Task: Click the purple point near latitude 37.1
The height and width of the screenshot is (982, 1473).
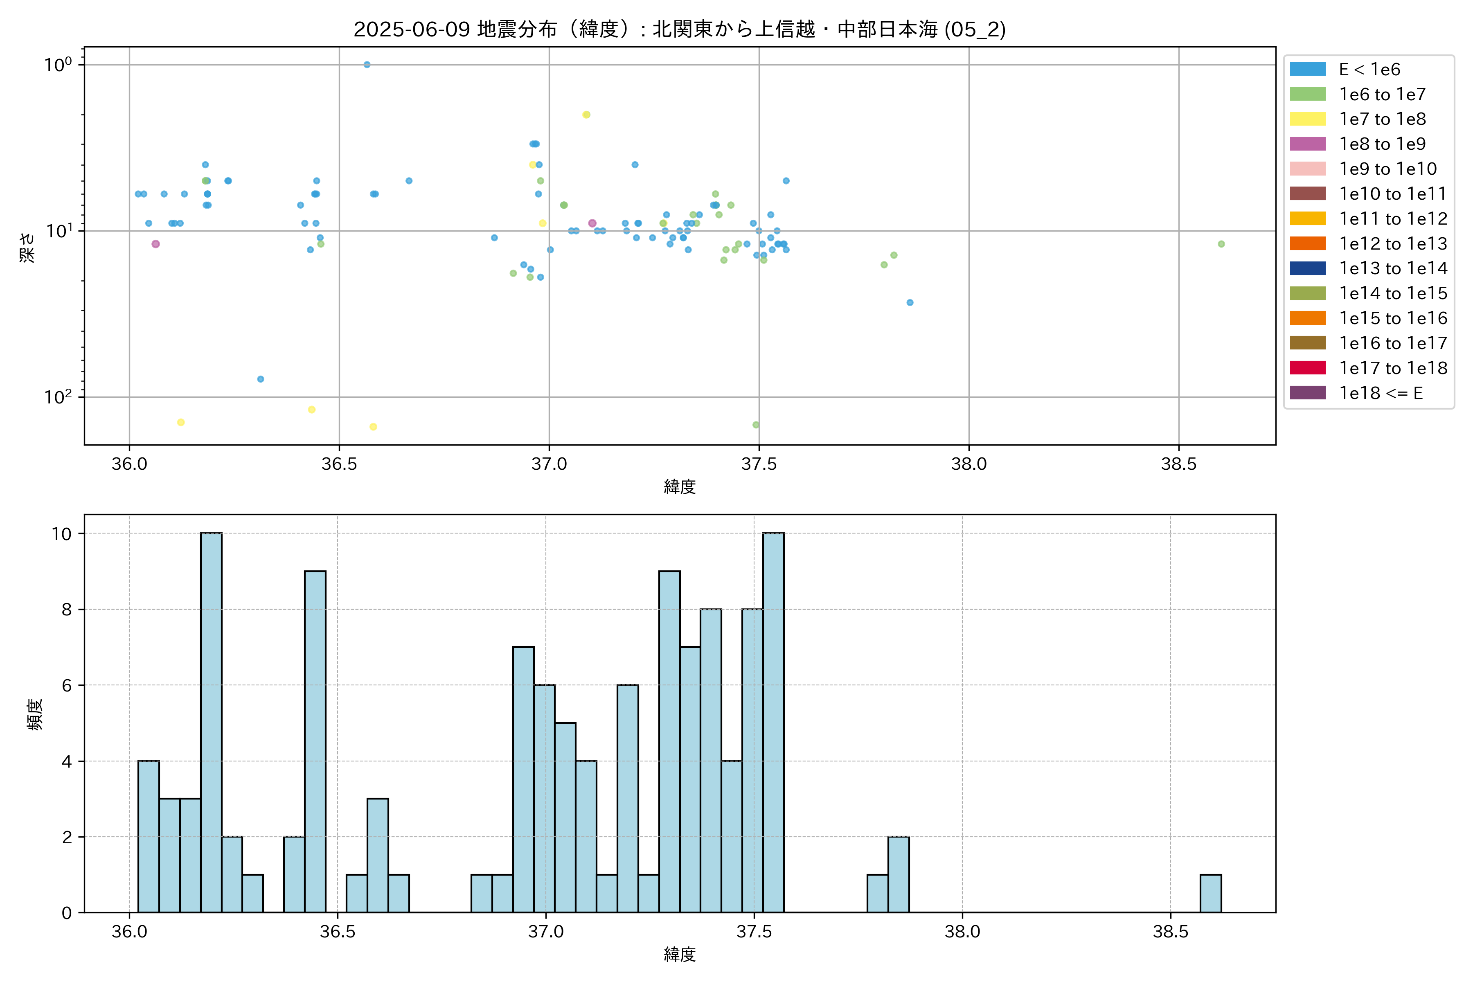Action: [592, 223]
